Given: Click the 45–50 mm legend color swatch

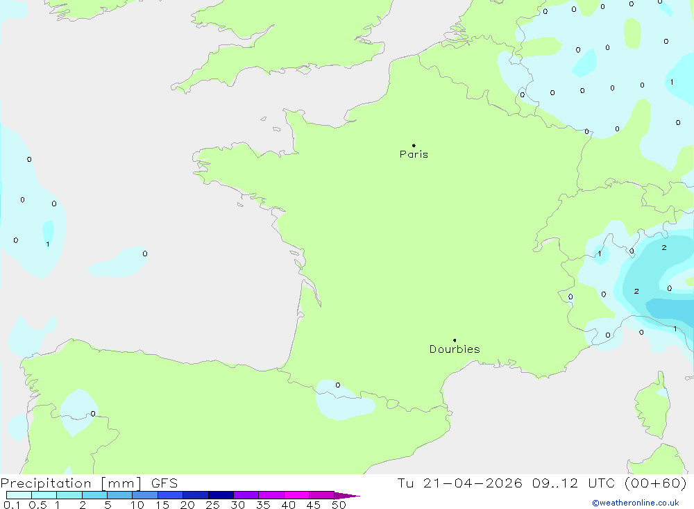Looking at the screenshot, I should (322, 495).
